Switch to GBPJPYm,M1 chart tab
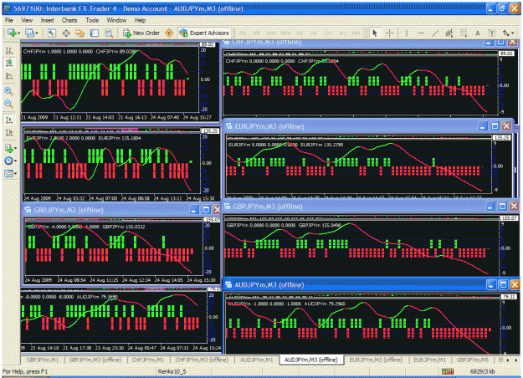This screenshot has width=523, height=378. [x=43, y=360]
